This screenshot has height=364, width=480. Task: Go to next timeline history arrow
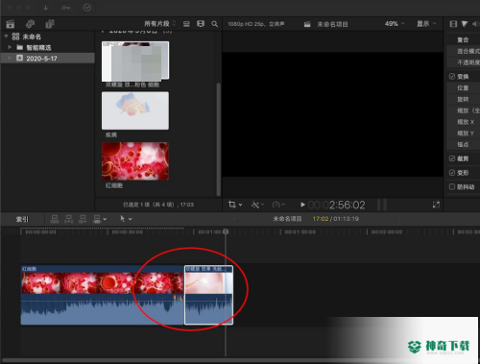pos(399,219)
